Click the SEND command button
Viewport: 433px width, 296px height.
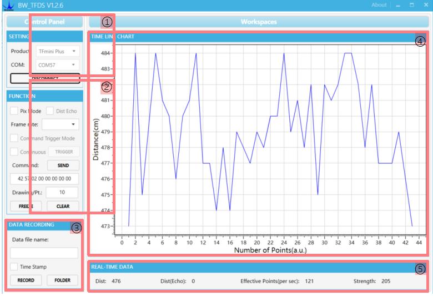point(63,165)
